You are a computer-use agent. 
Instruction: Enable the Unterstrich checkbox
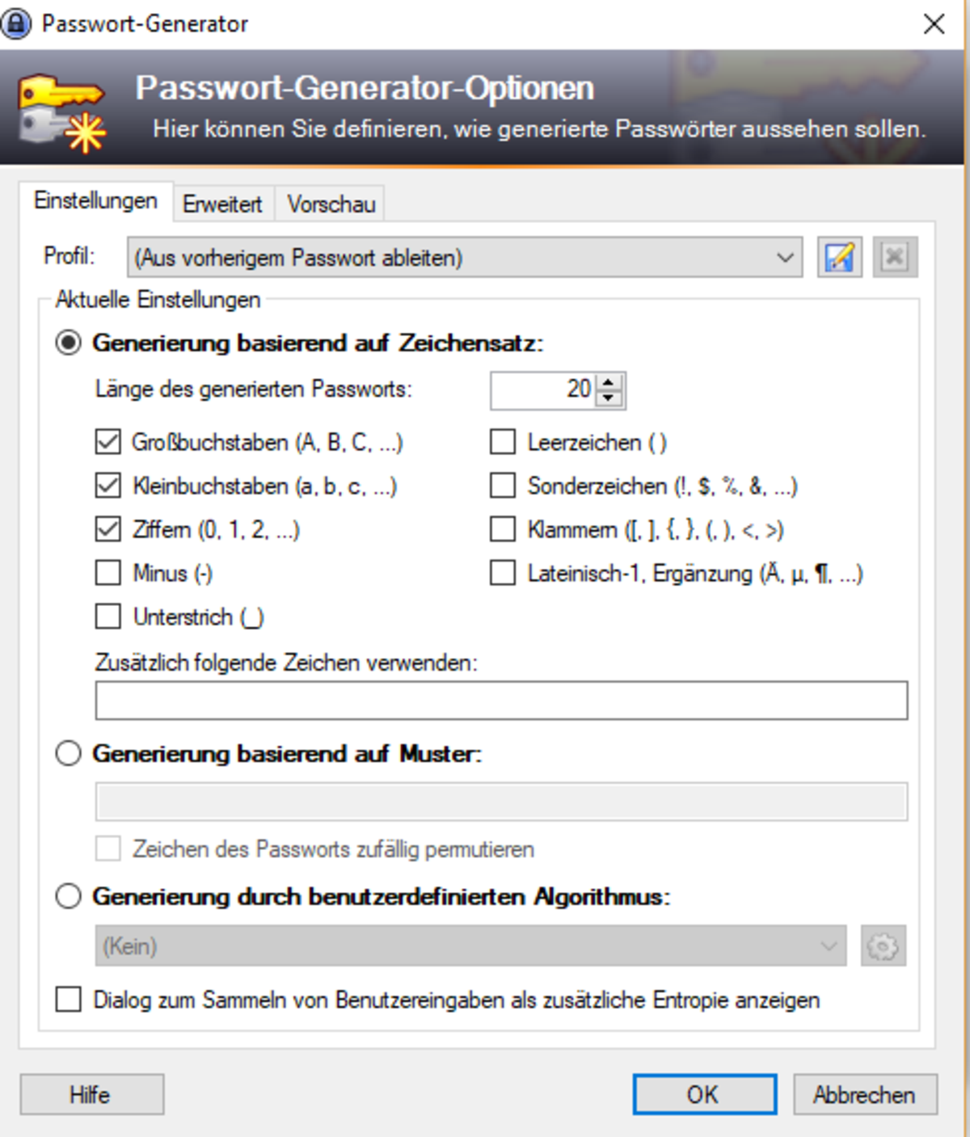pyautogui.click(x=108, y=617)
